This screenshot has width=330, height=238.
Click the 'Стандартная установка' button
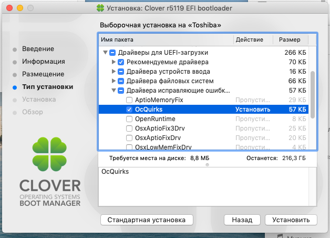pos(147,220)
